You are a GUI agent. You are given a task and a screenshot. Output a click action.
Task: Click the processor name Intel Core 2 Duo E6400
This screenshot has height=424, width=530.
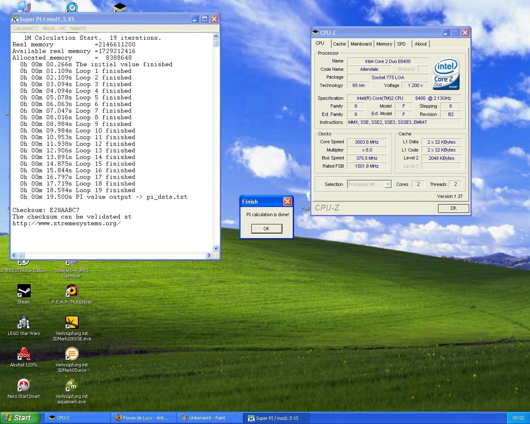(x=388, y=61)
